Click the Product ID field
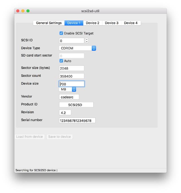The height and width of the screenshot is (193, 181). [x=76, y=105]
